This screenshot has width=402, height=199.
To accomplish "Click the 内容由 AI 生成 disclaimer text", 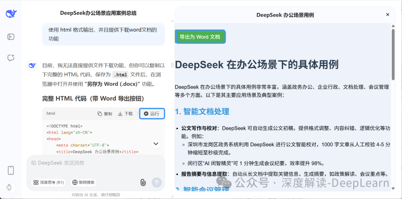I will click(96, 195).
